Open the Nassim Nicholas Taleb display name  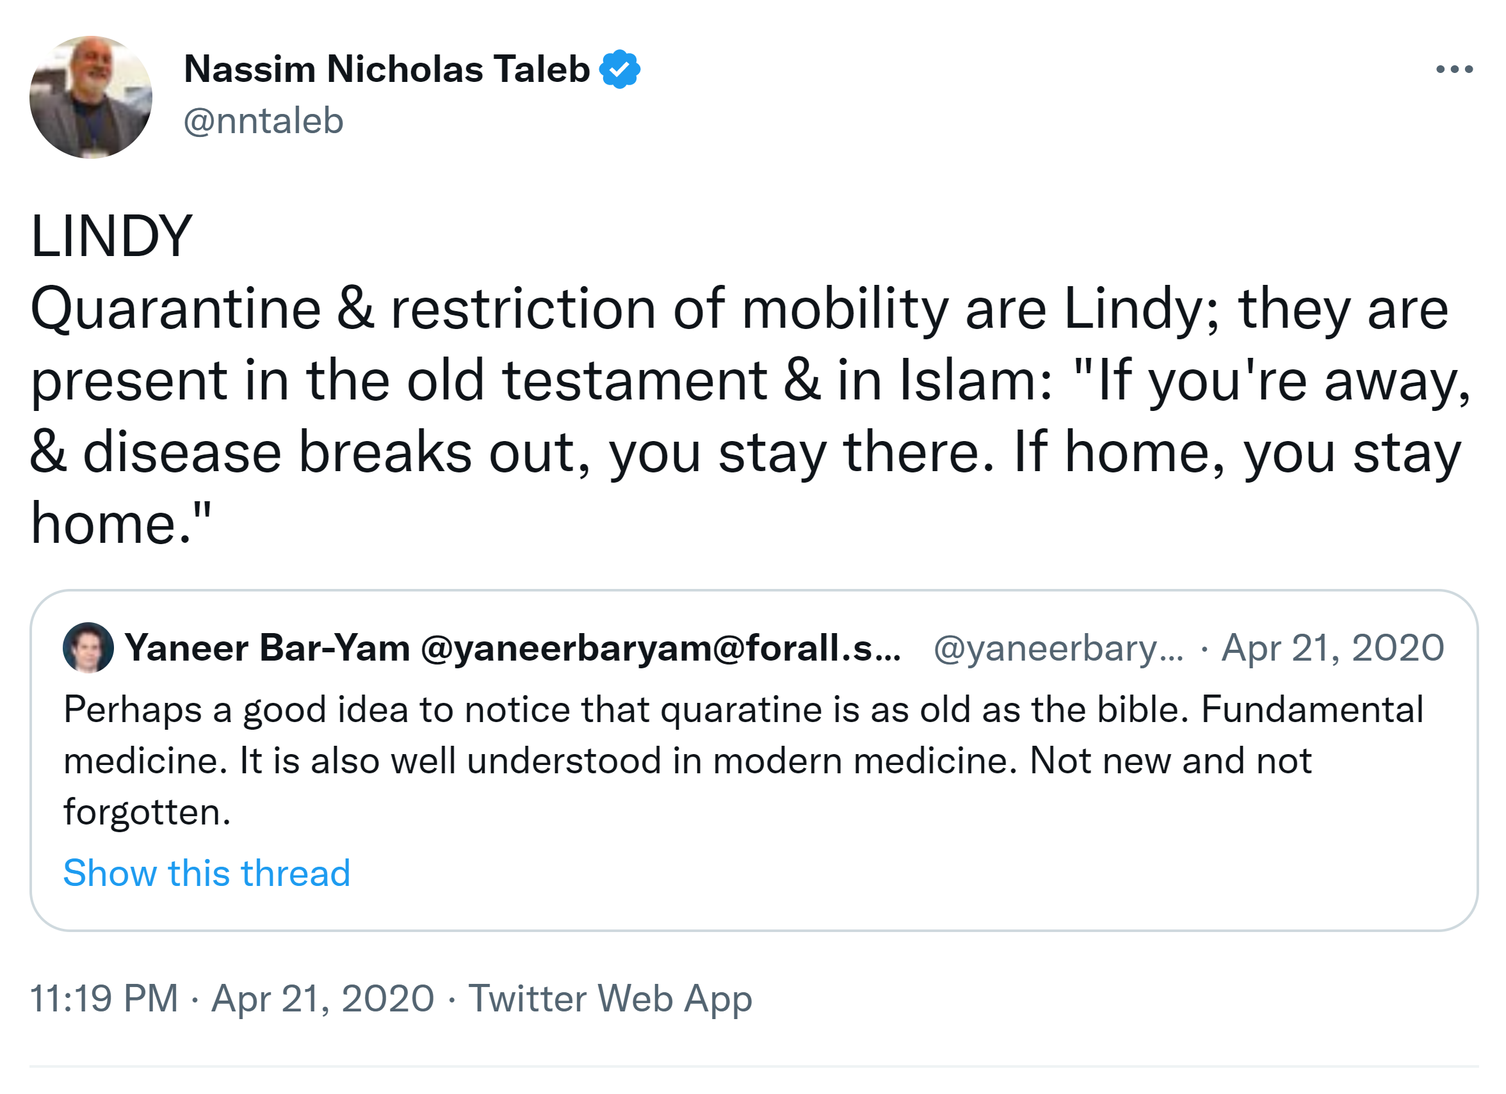point(387,69)
